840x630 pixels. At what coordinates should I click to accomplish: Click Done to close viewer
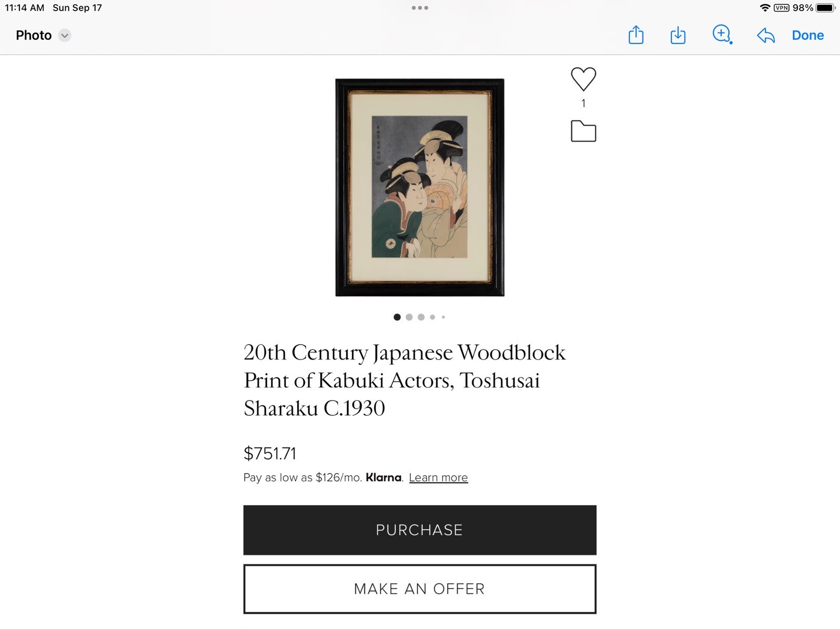pyautogui.click(x=807, y=36)
